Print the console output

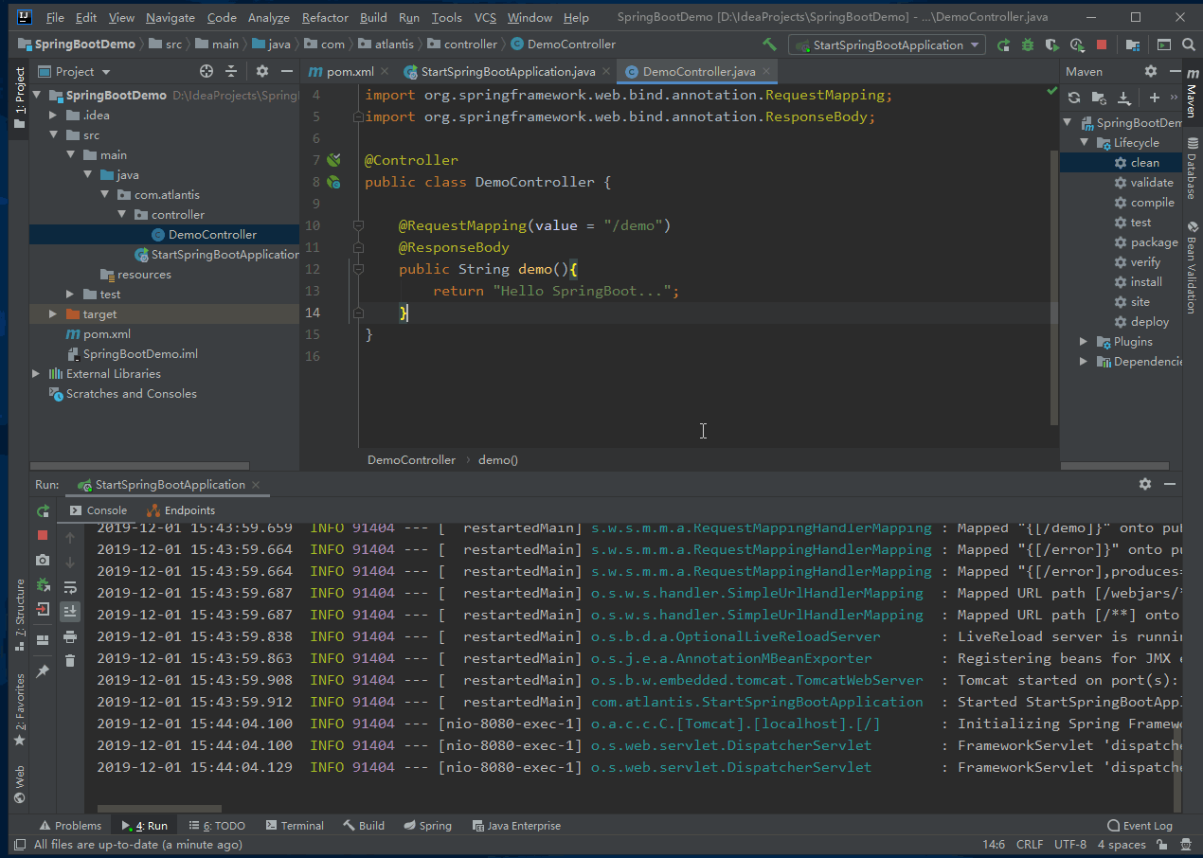point(70,636)
